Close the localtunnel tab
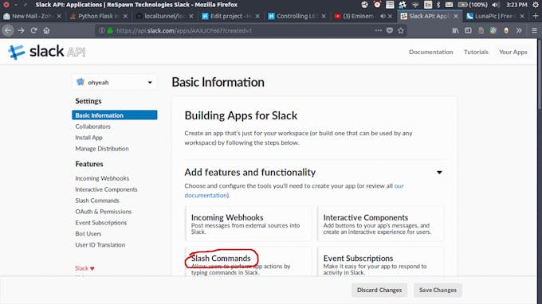Viewport: 542px width, 304px height. click(x=191, y=16)
